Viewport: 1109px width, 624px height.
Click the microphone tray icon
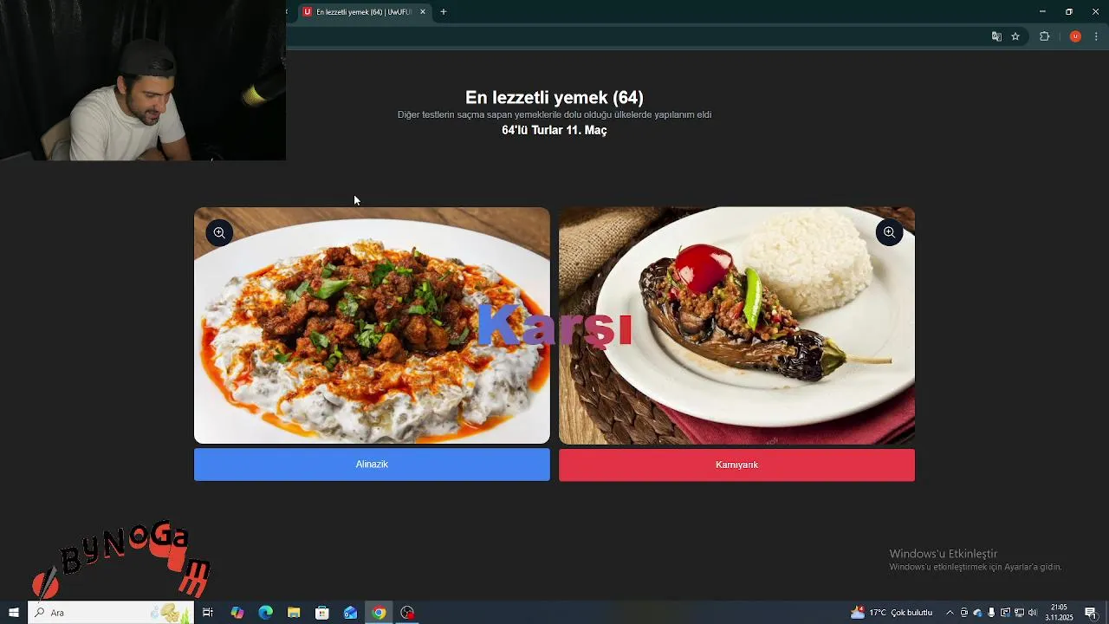(991, 613)
